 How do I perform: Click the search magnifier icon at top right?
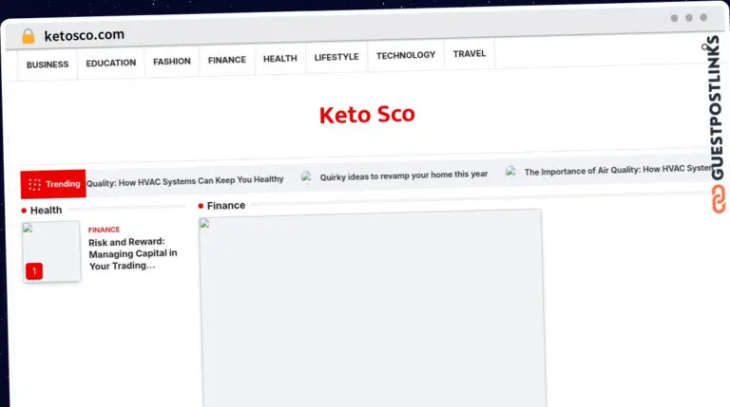pyautogui.click(x=706, y=46)
